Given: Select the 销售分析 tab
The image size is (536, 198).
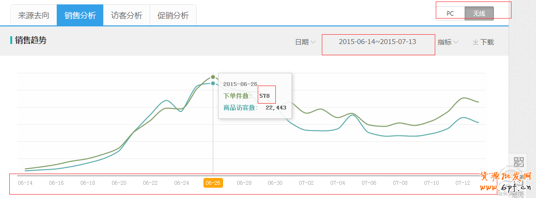Looking at the screenshot, I should [80, 15].
